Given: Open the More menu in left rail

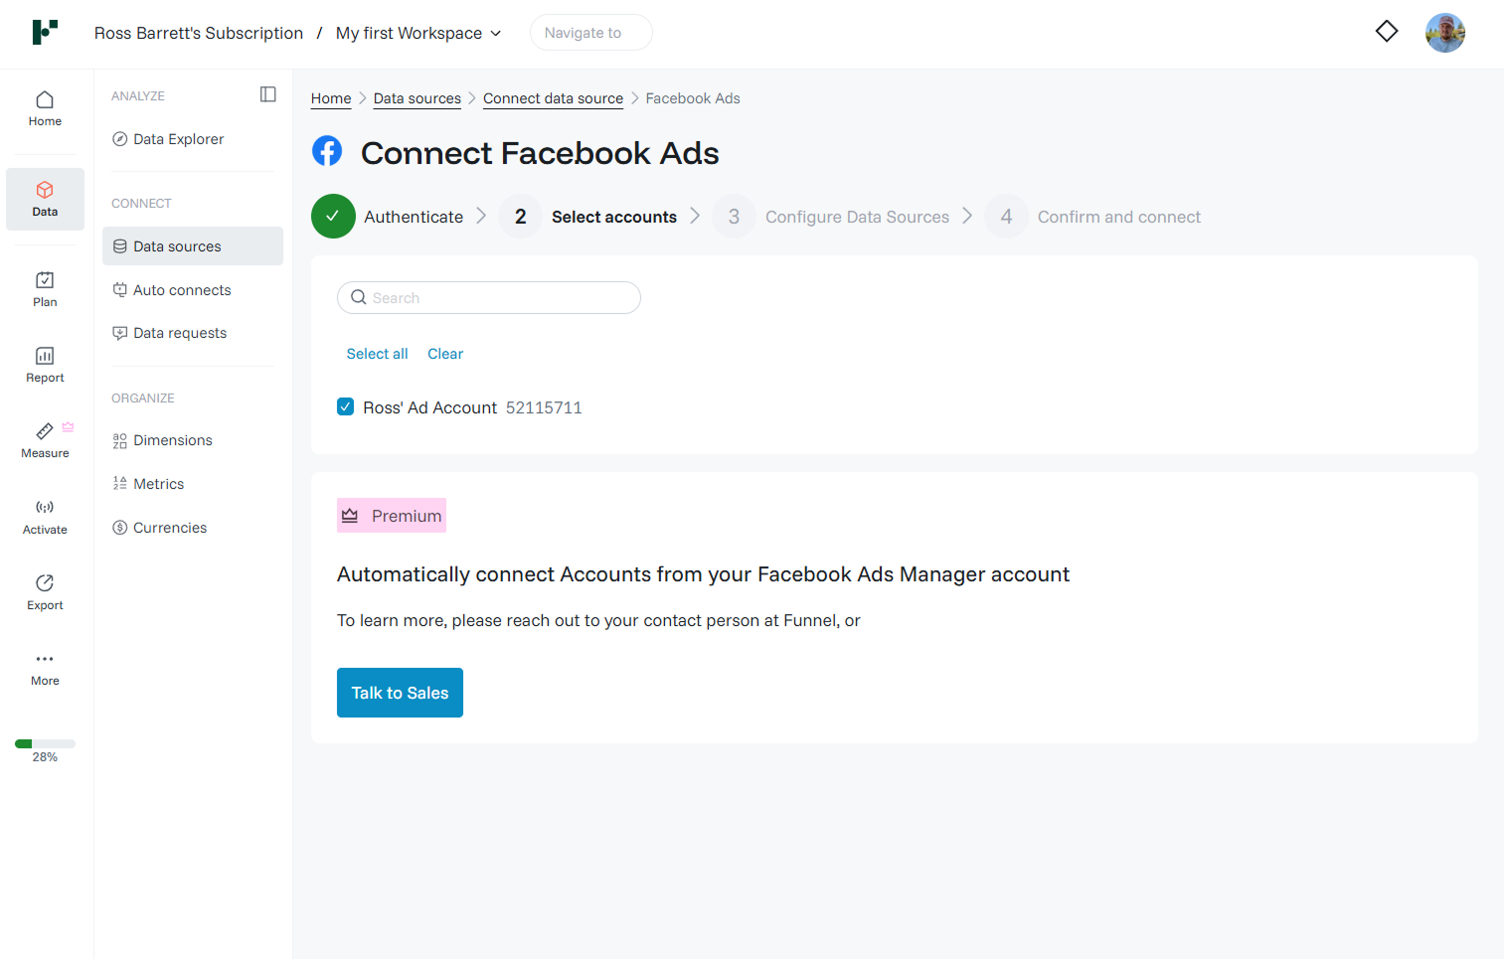Looking at the screenshot, I should [x=45, y=669].
